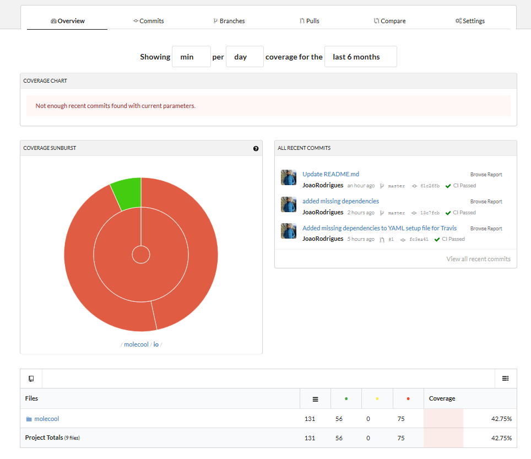This screenshot has height=459, width=531.
Task: Browse Report for 'added missing dependencies' commit
Action: (486, 202)
